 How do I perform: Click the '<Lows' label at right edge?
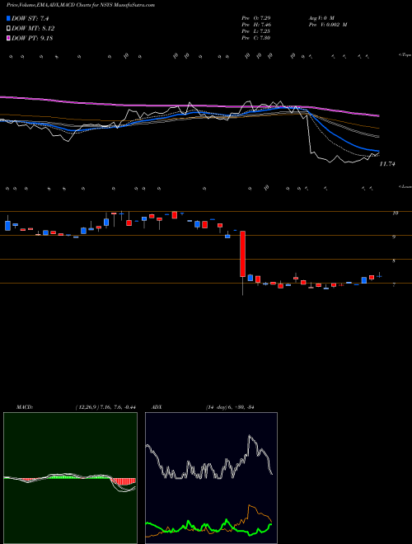(405, 186)
